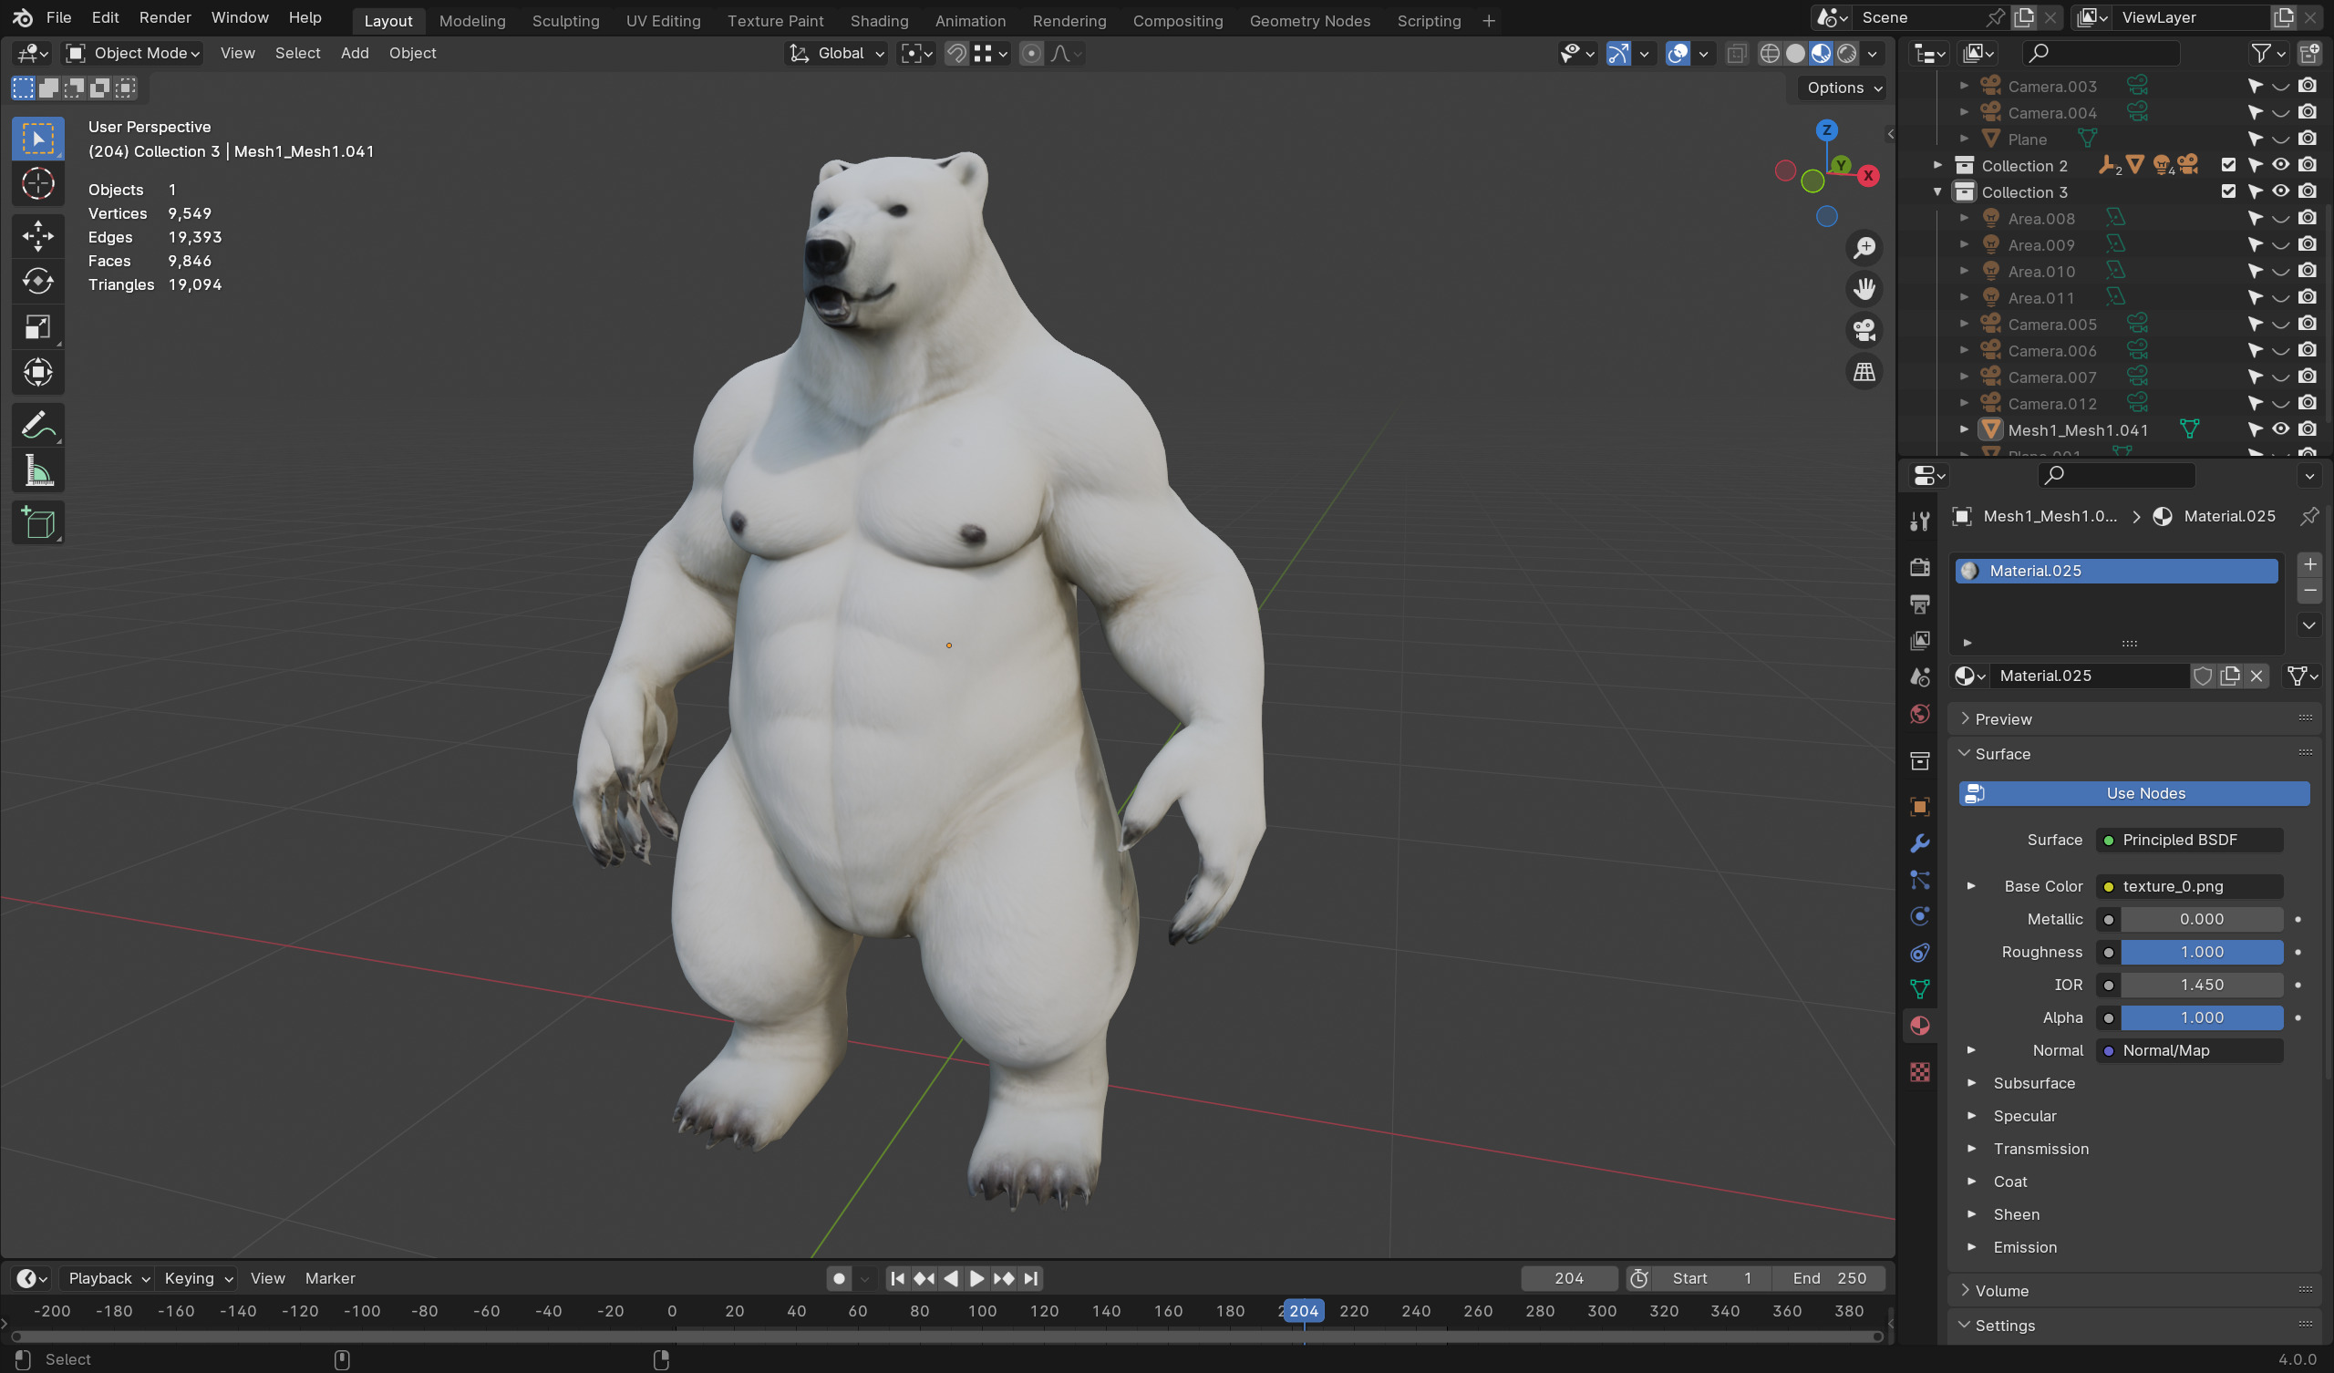Select the Annotate tool
Screen dimensions: 2334x1373
coord(38,425)
